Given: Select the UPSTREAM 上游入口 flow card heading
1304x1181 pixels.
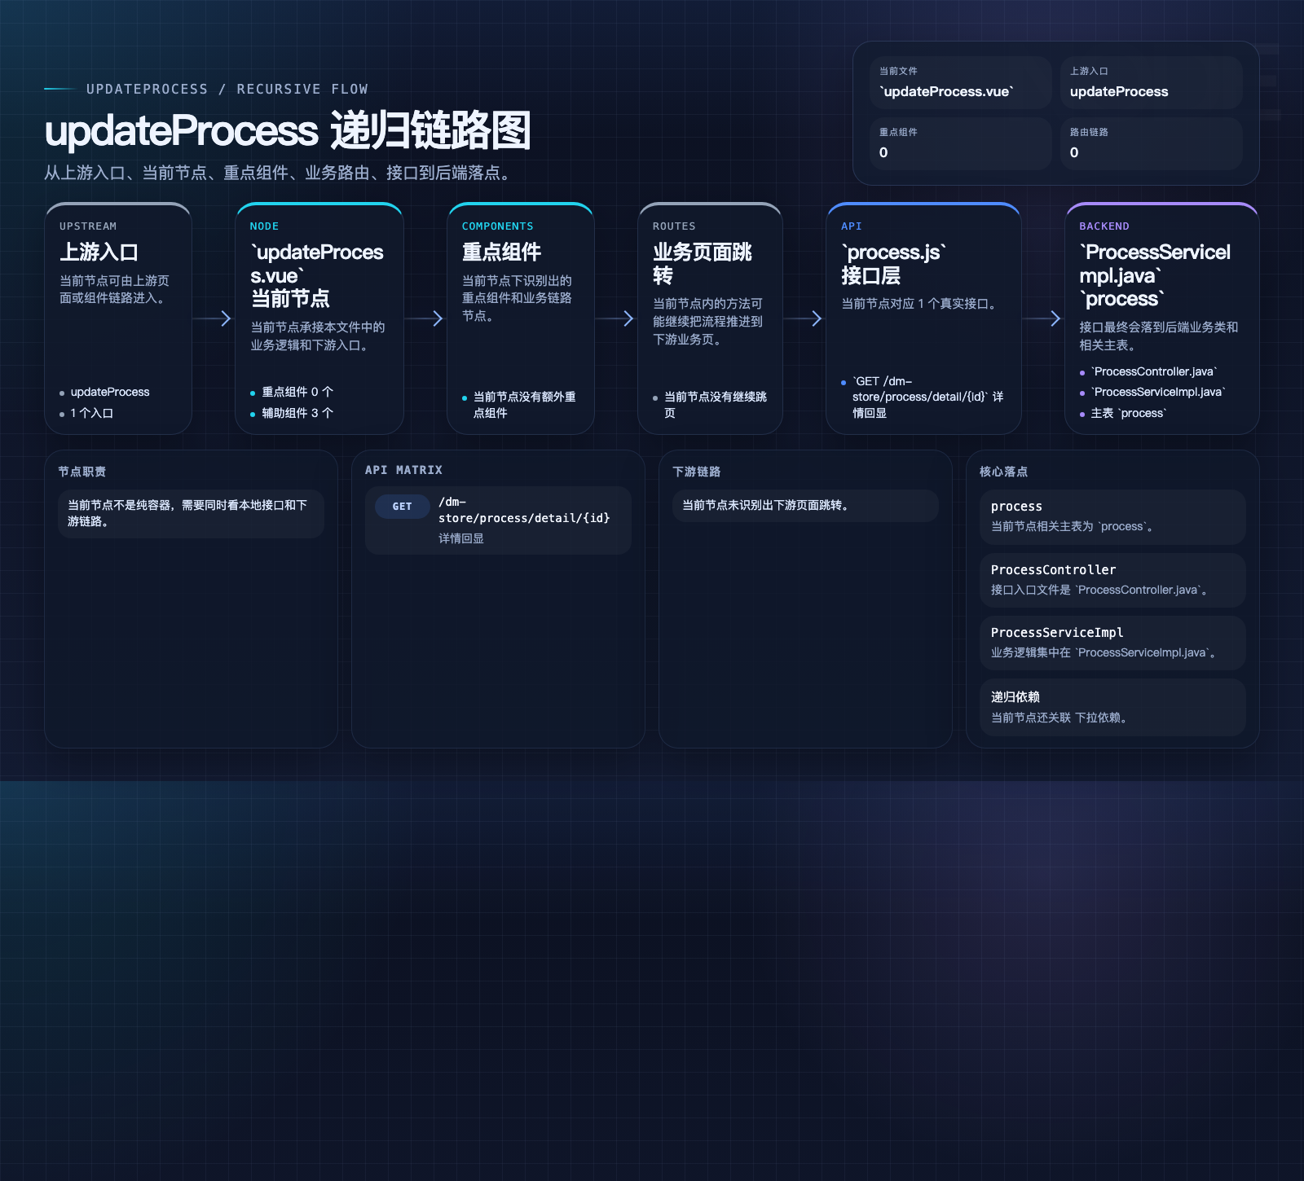Looking at the screenshot, I should coord(99,252).
